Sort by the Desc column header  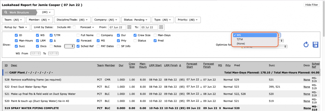coord(14,65)
